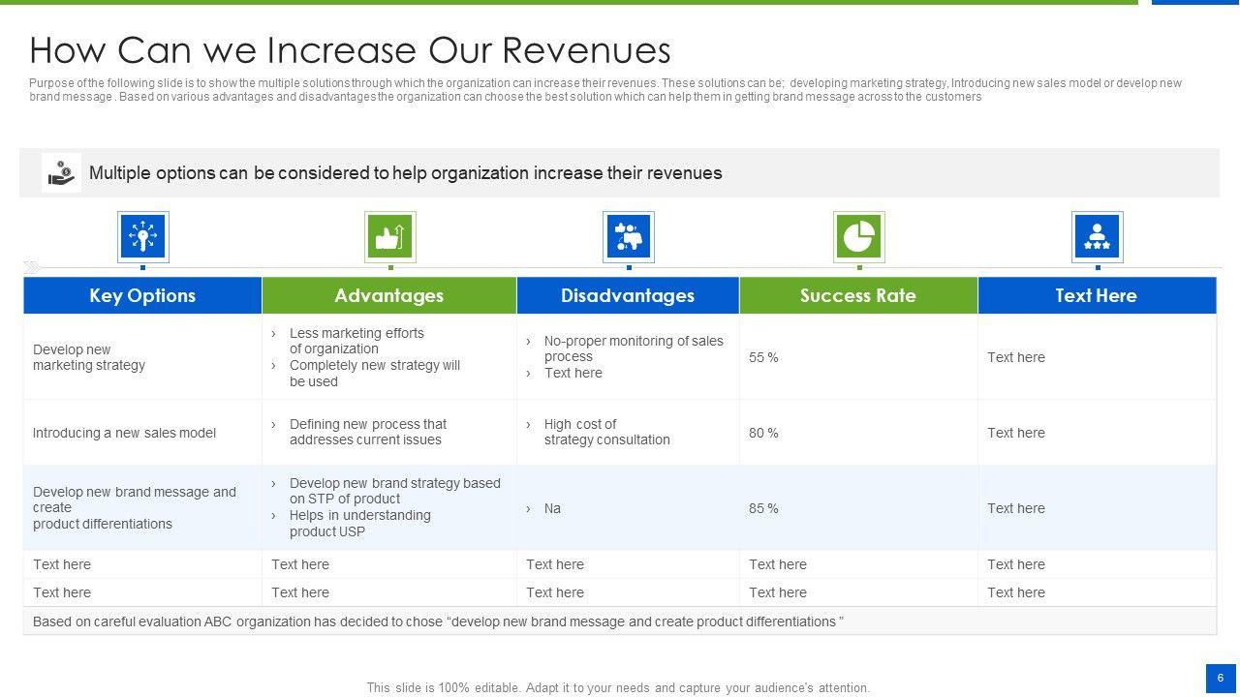This screenshot has height=697, width=1240.
Task: Click the 'Multiple options can be considered' banner text
Action: point(405,173)
